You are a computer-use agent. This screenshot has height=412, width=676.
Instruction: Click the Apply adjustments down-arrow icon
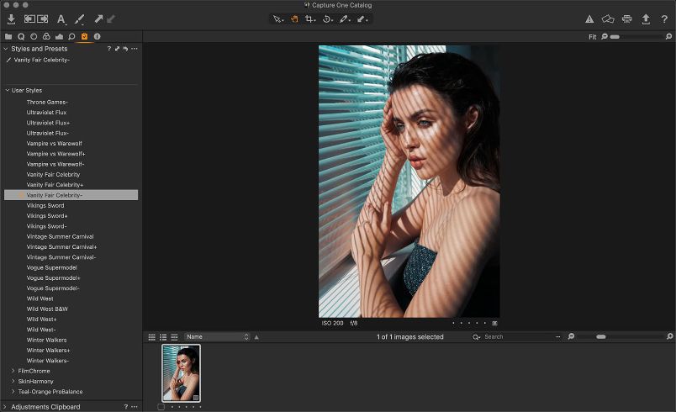tap(111, 19)
